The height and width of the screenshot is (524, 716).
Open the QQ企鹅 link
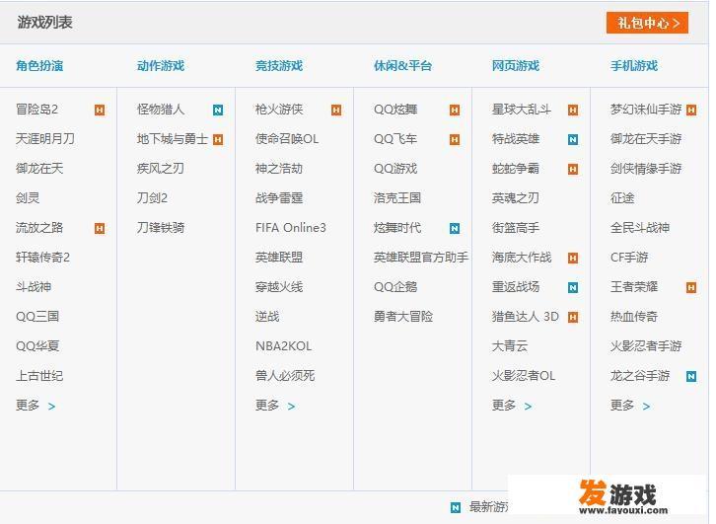point(395,287)
